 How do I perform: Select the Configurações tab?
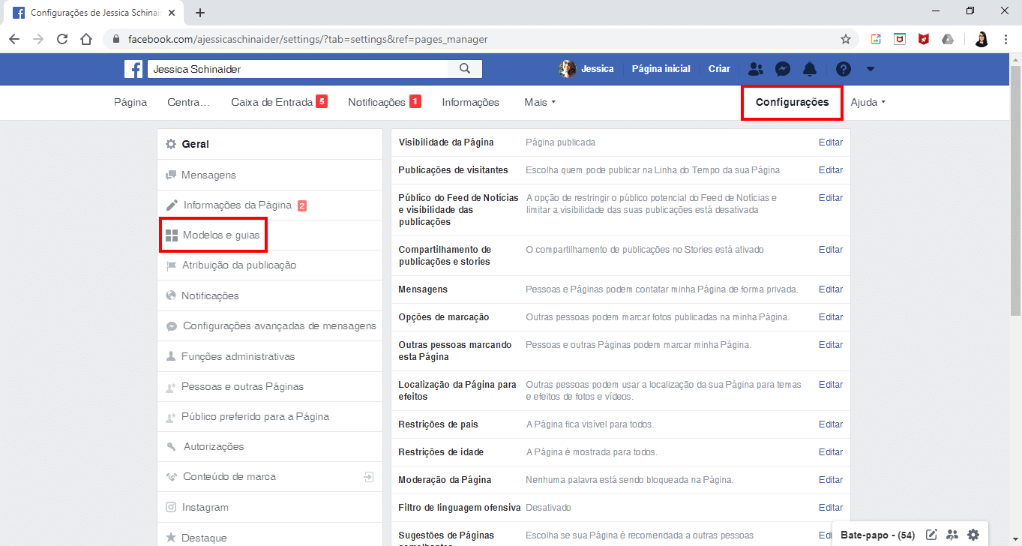pos(792,102)
